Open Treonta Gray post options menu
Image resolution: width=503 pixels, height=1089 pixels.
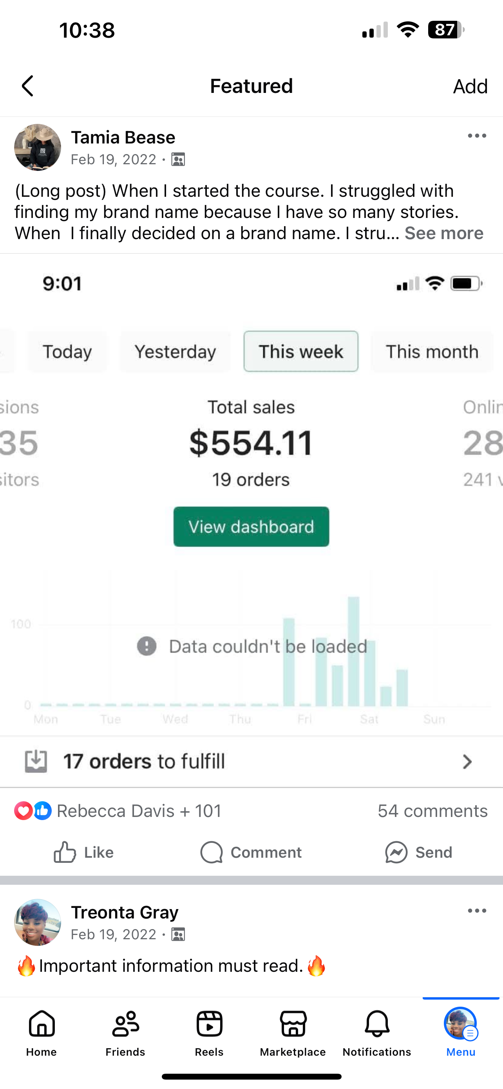[477, 911]
